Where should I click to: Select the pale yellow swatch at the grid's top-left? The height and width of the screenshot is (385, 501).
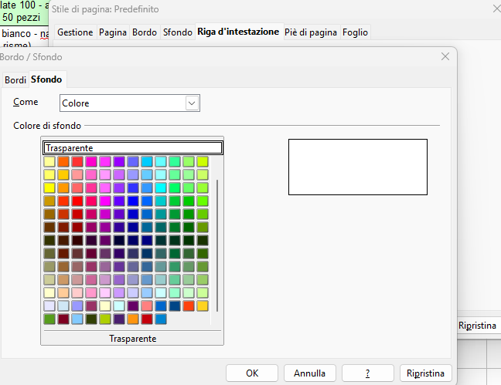[49, 161]
